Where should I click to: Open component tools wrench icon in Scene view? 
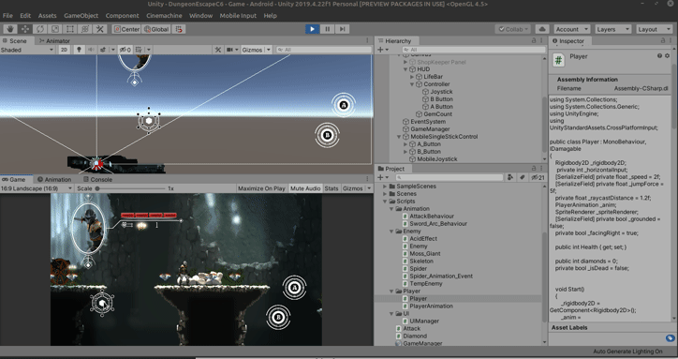click(x=218, y=50)
